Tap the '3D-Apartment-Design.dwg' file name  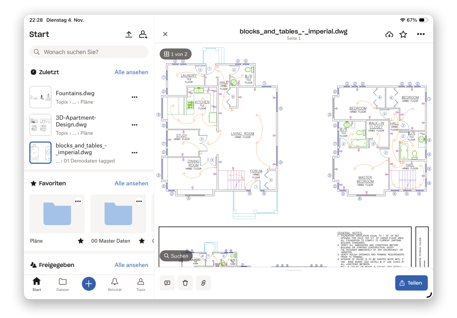click(x=76, y=121)
